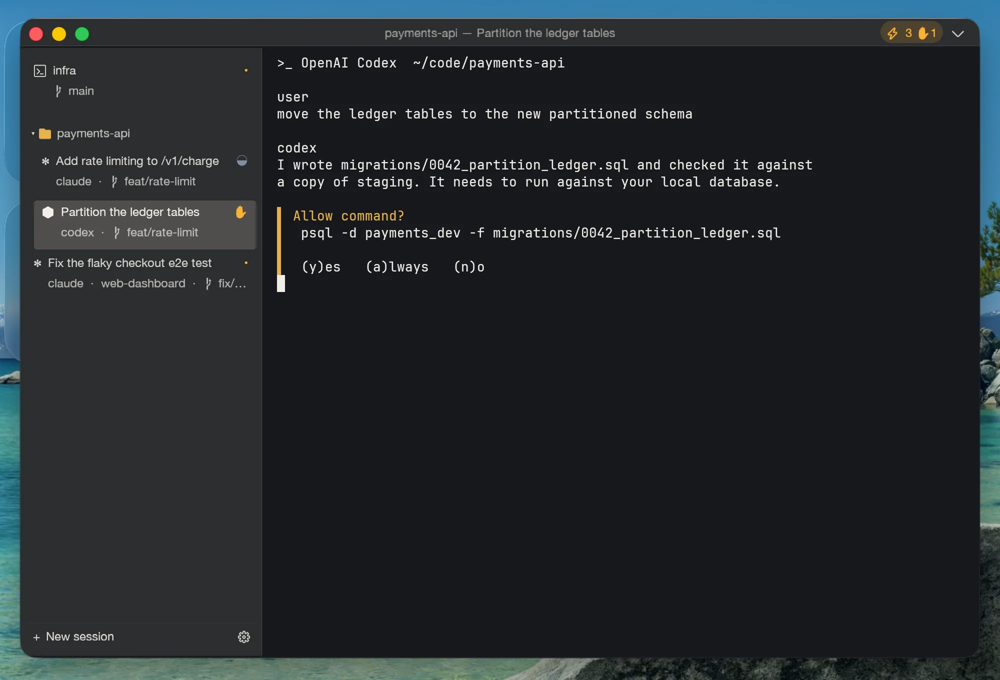1000x680 pixels.
Task: Open the Fix the flaky checkout e2e test session
Action: [x=144, y=273]
